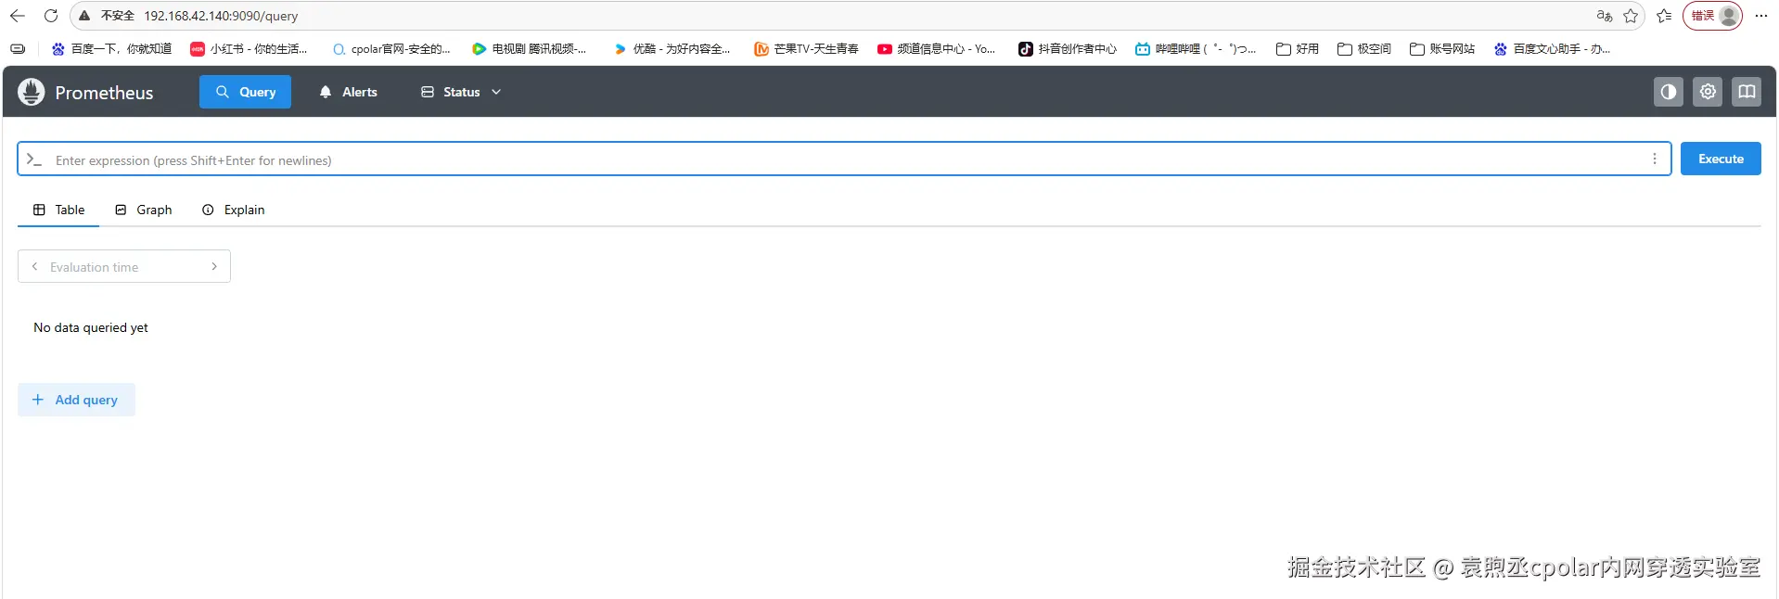Open the Alerts page
This screenshot has width=1779, height=599.
click(348, 92)
